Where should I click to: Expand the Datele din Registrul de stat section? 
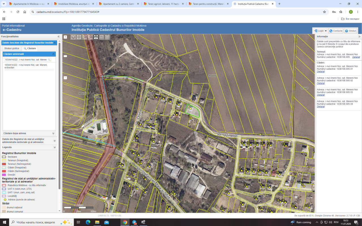pos(55,141)
